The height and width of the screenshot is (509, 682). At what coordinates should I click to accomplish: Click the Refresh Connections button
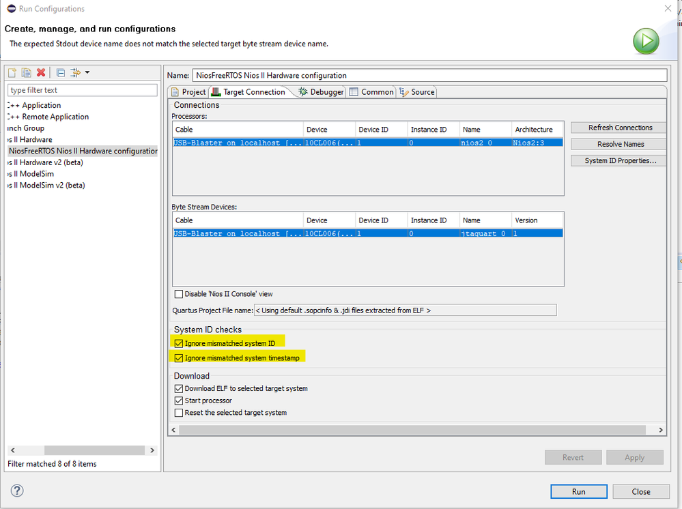point(620,128)
